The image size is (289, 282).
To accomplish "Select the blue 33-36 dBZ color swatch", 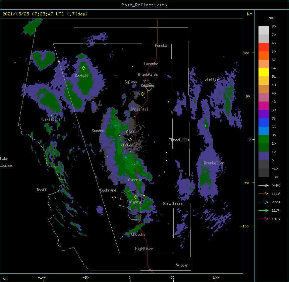I will tap(264, 122).
